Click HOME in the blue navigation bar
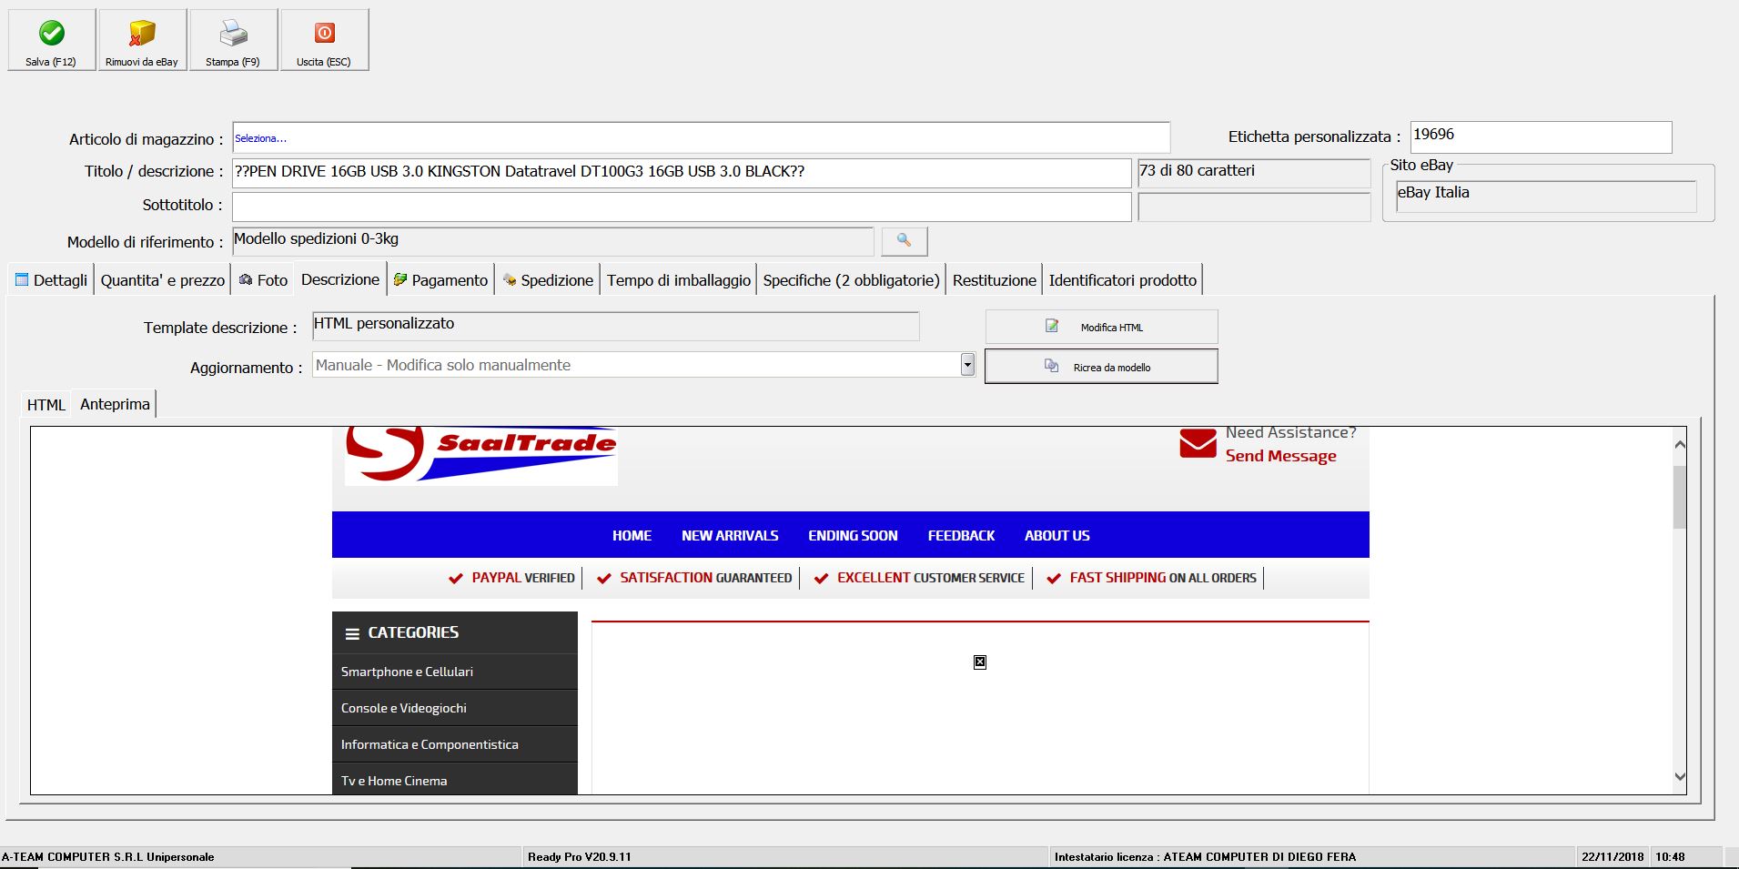This screenshot has height=869, width=1739. coord(632,536)
